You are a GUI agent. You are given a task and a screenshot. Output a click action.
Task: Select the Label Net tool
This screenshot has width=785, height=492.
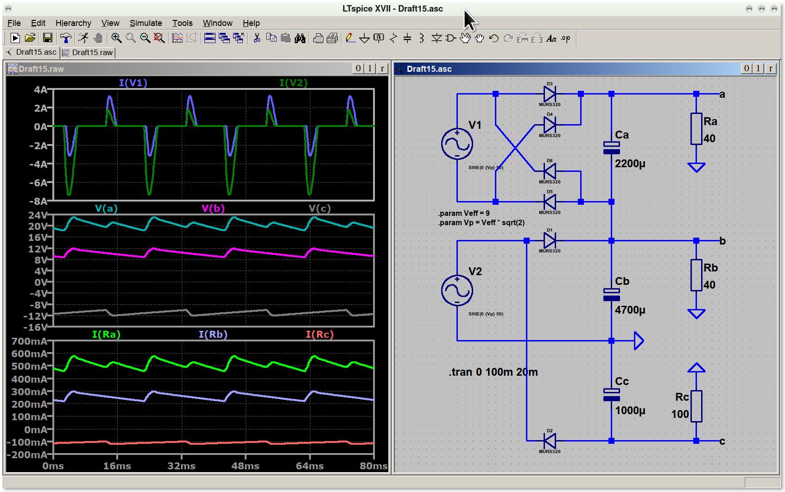pyautogui.click(x=379, y=38)
